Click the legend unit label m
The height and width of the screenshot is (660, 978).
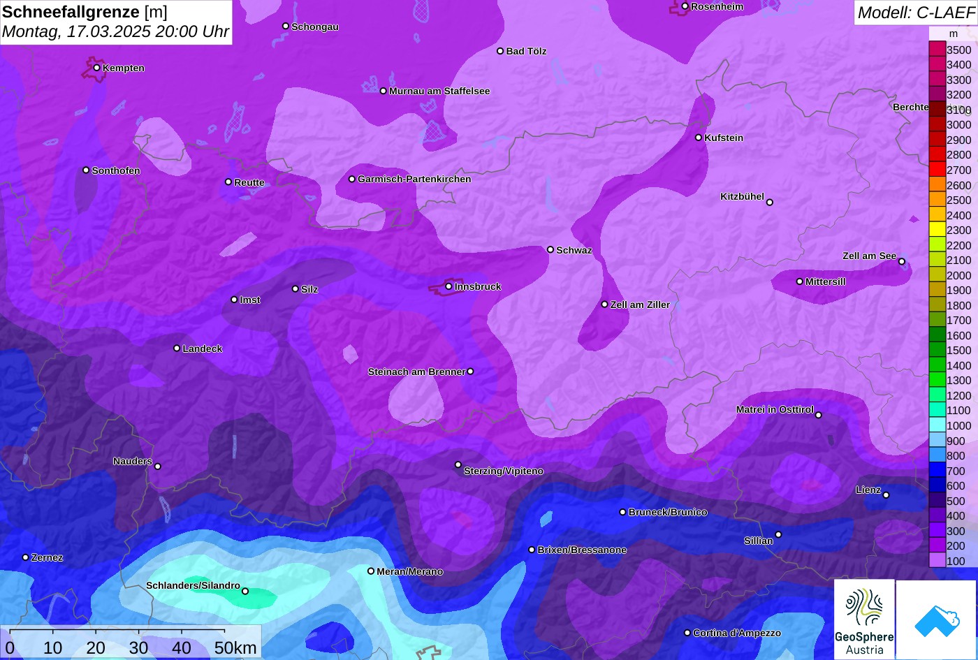(953, 34)
